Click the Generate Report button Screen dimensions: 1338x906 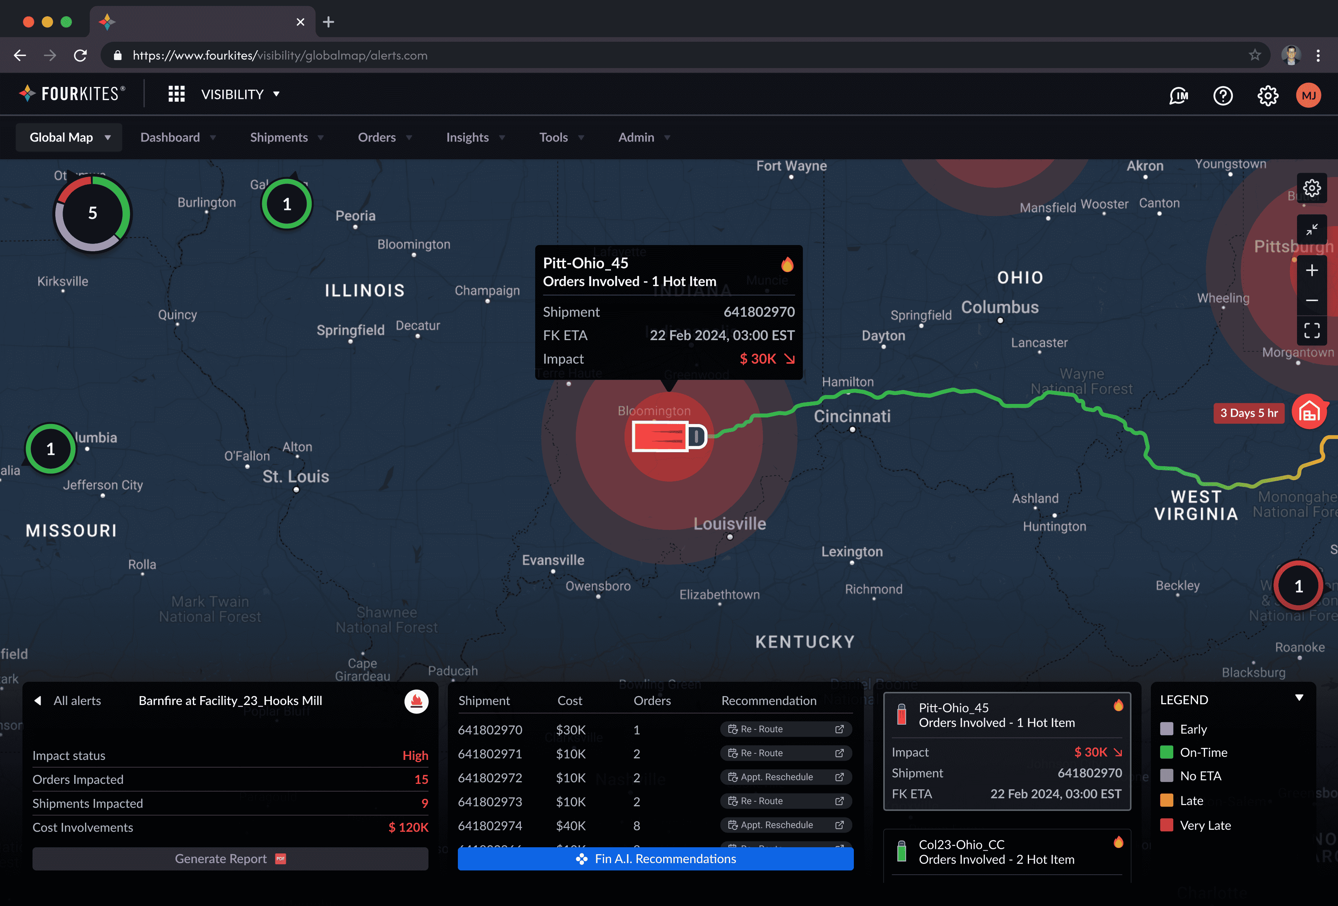pos(230,859)
